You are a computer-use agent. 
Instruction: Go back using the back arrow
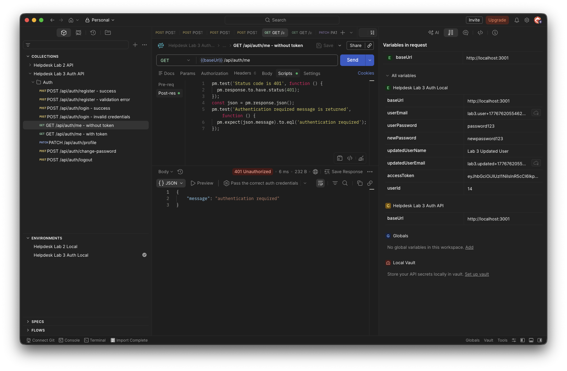(52, 20)
